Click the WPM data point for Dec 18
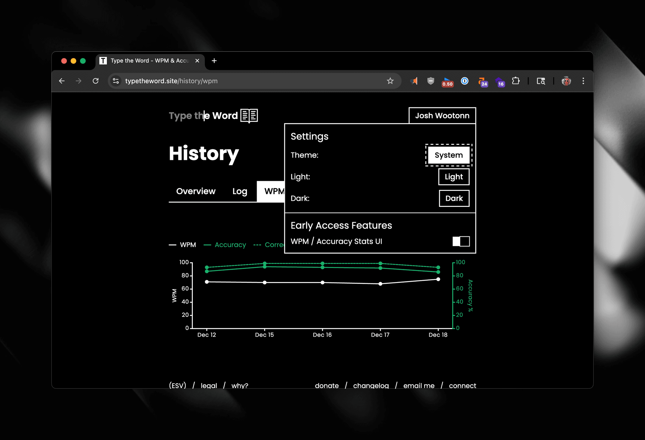 (438, 279)
